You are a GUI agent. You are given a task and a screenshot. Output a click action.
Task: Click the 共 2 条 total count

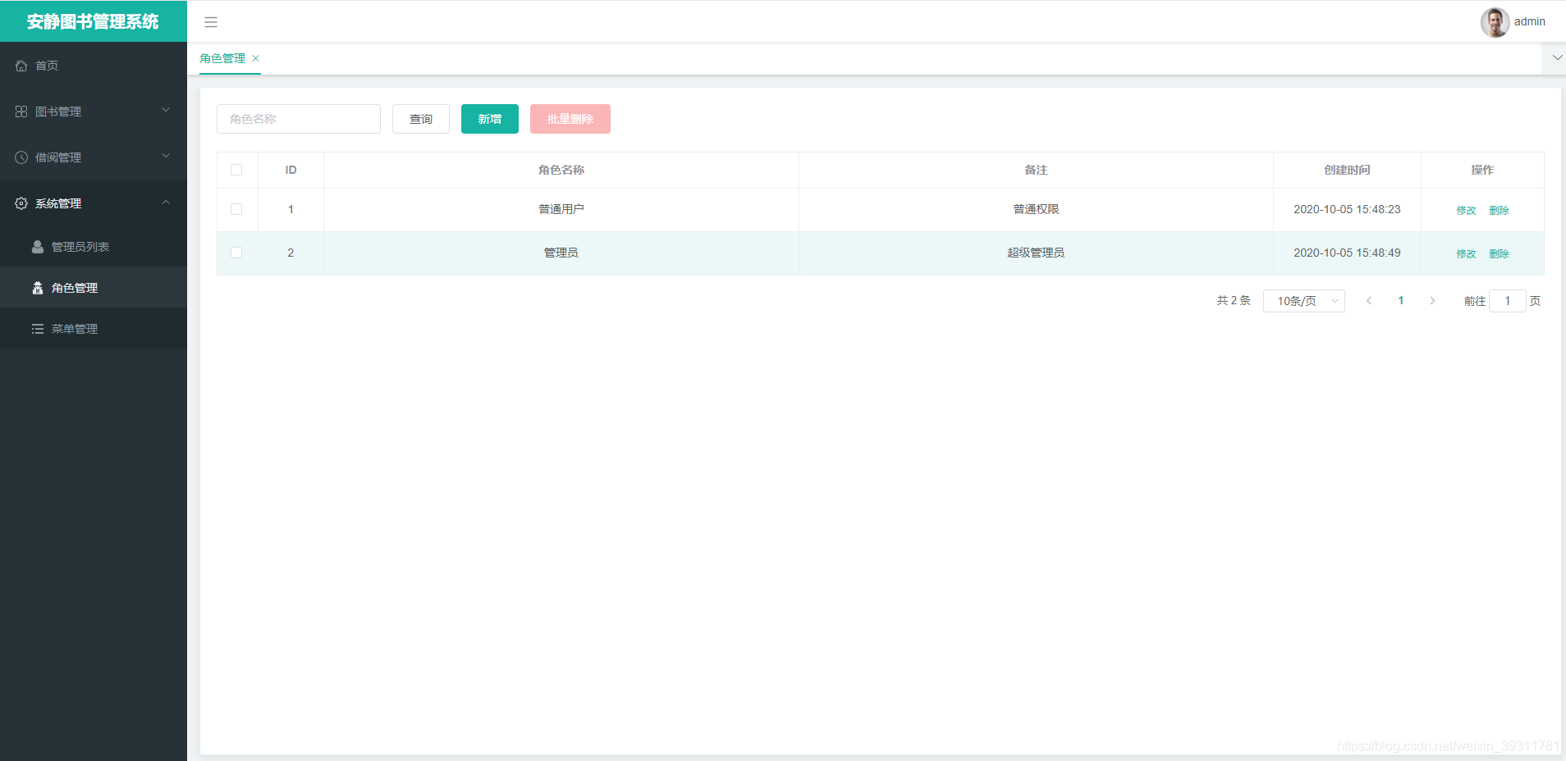1234,301
